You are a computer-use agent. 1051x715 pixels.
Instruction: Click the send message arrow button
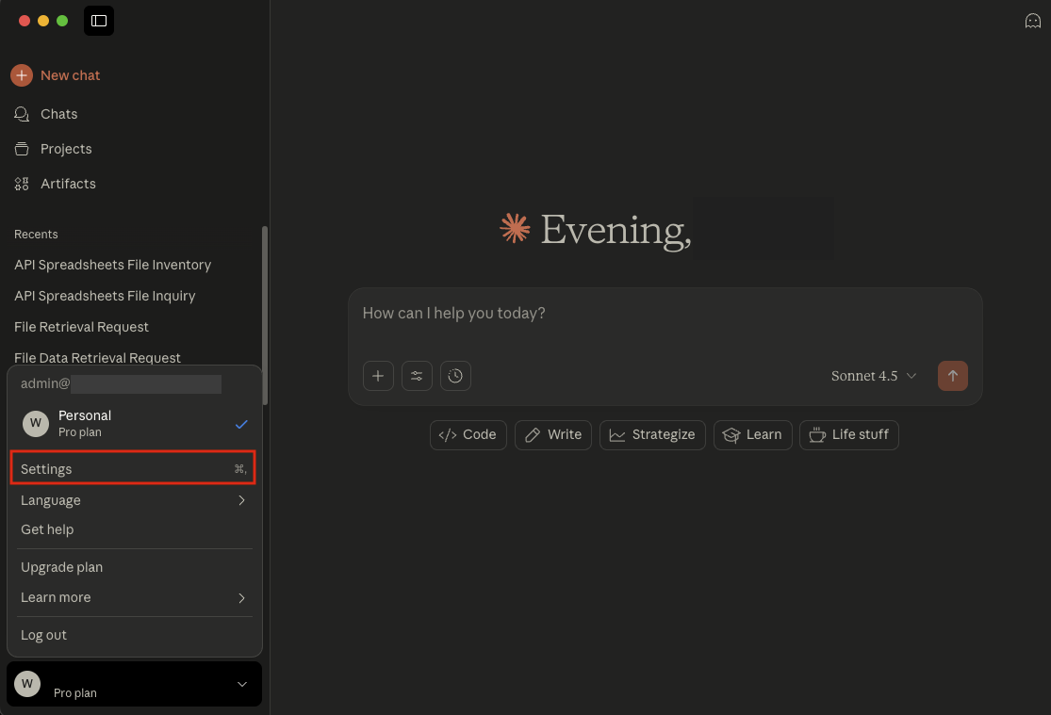(952, 376)
